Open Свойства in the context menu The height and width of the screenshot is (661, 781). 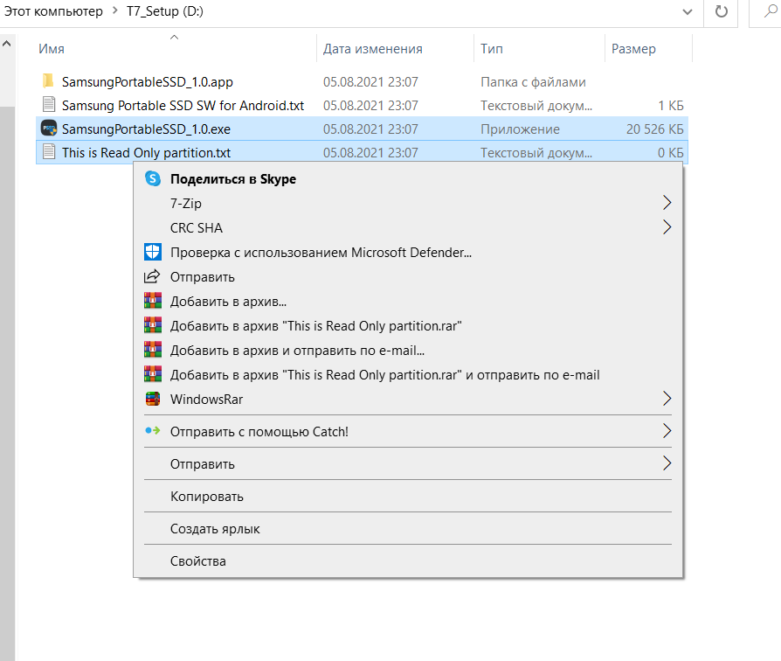pos(197,561)
